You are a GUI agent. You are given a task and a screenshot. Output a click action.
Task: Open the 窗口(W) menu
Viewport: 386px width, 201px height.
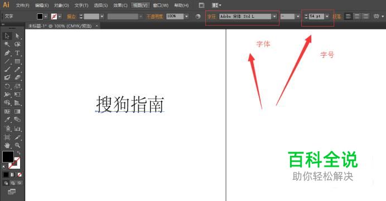161,5
